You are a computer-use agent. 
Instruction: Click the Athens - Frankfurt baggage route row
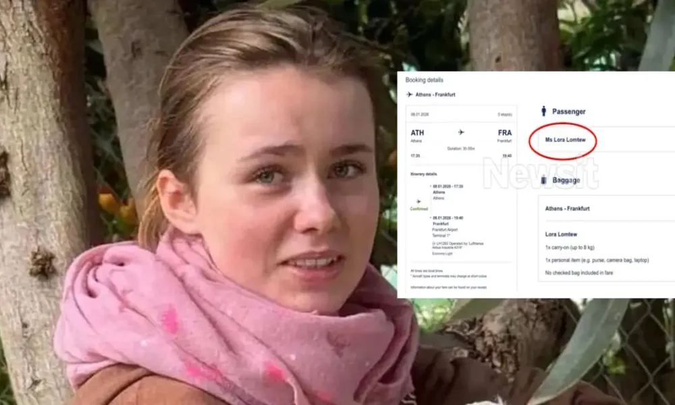(567, 209)
